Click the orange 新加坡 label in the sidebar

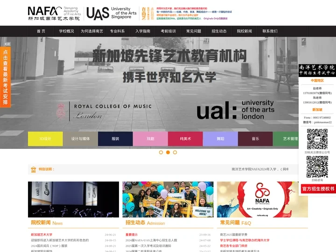[x=317, y=110]
